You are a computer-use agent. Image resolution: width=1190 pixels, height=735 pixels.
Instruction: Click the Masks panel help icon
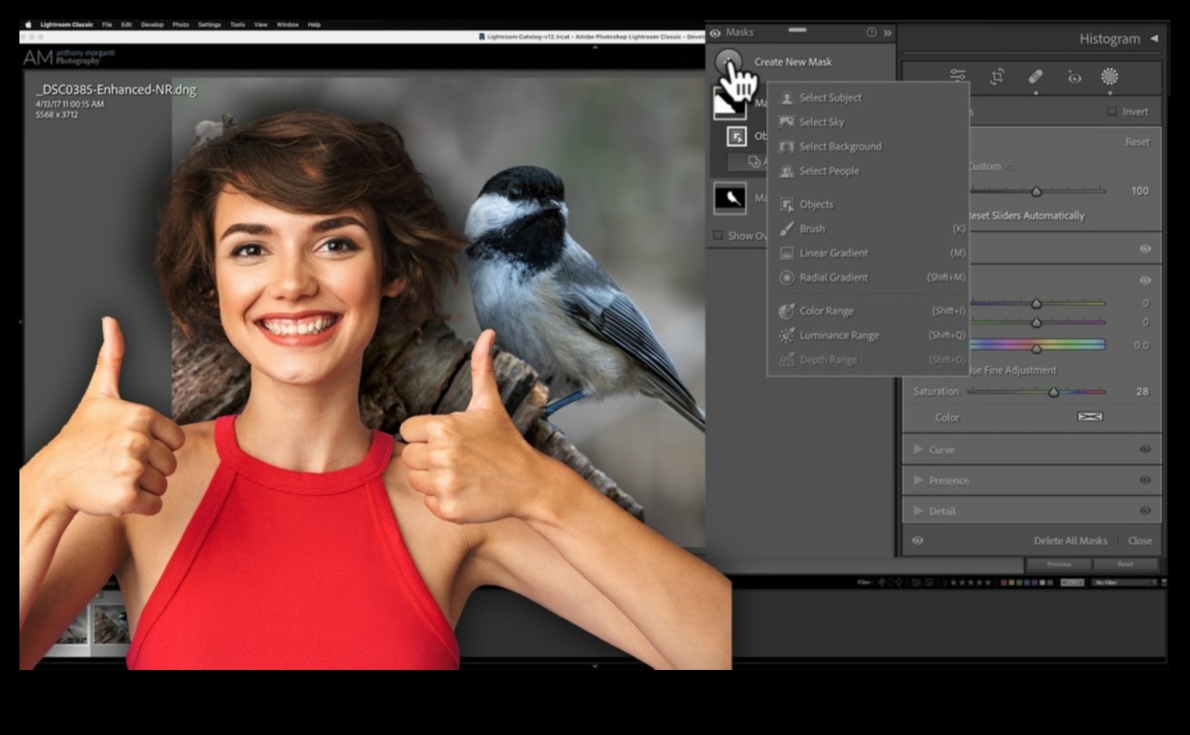[x=871, y=31]
